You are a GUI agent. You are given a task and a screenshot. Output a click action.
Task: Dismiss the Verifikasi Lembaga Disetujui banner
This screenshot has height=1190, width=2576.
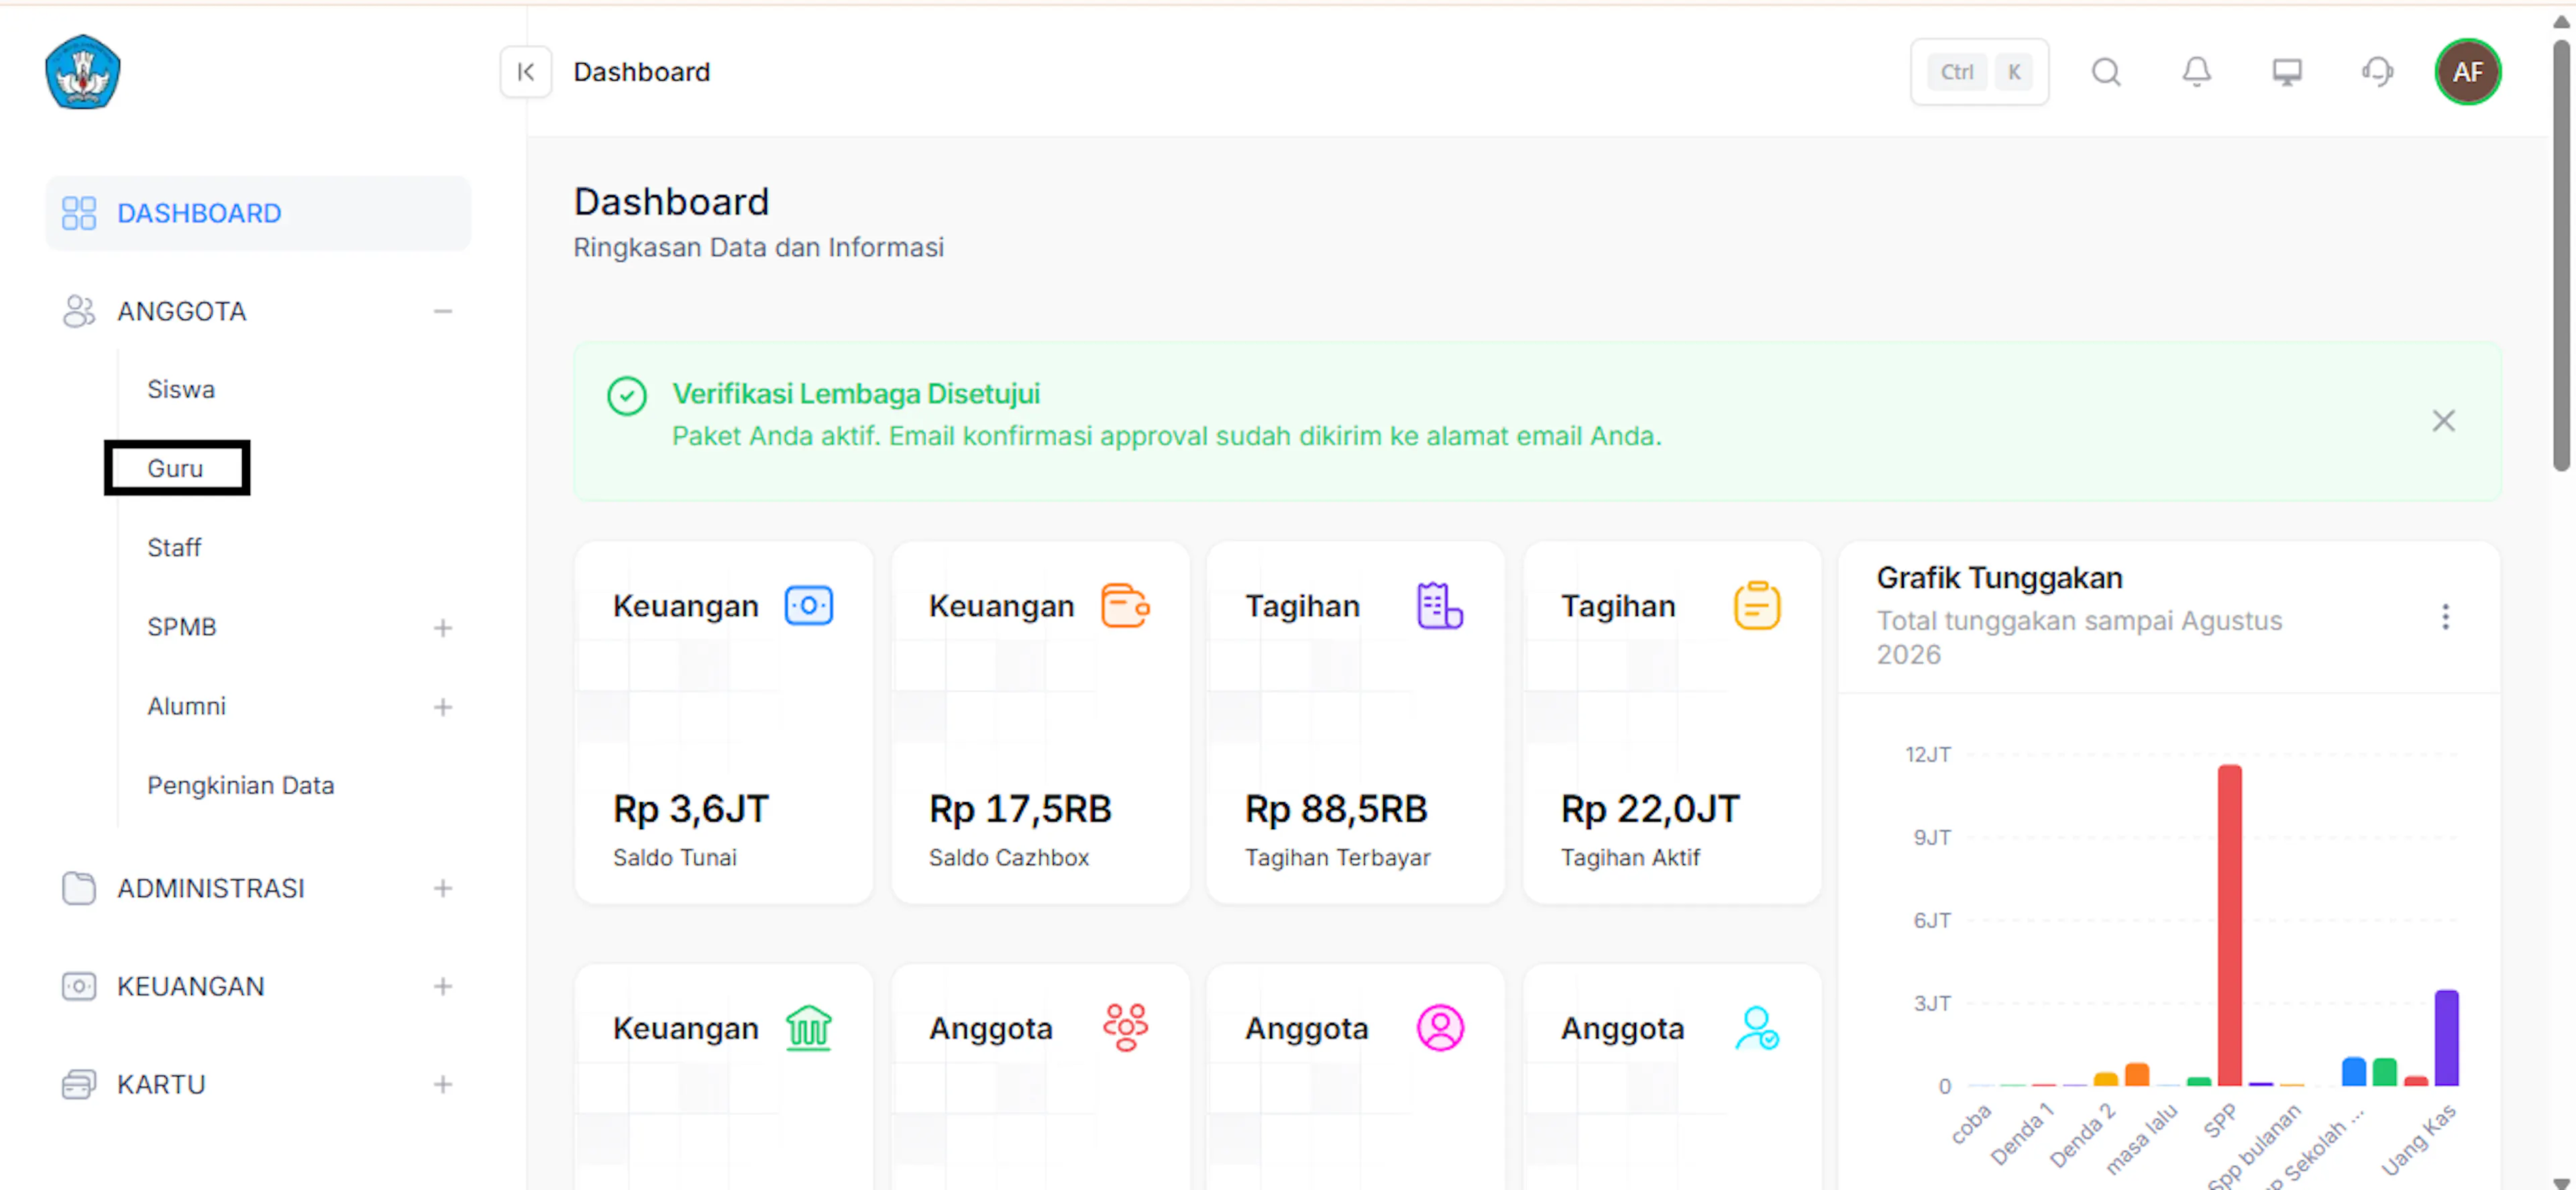point(2443,421)
